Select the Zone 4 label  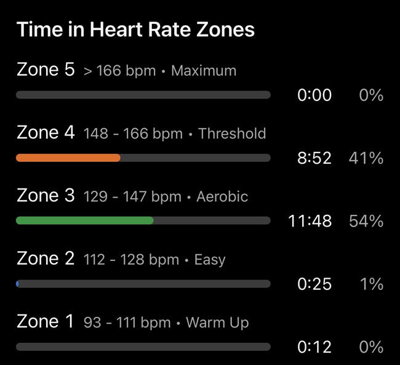(46, 133)
